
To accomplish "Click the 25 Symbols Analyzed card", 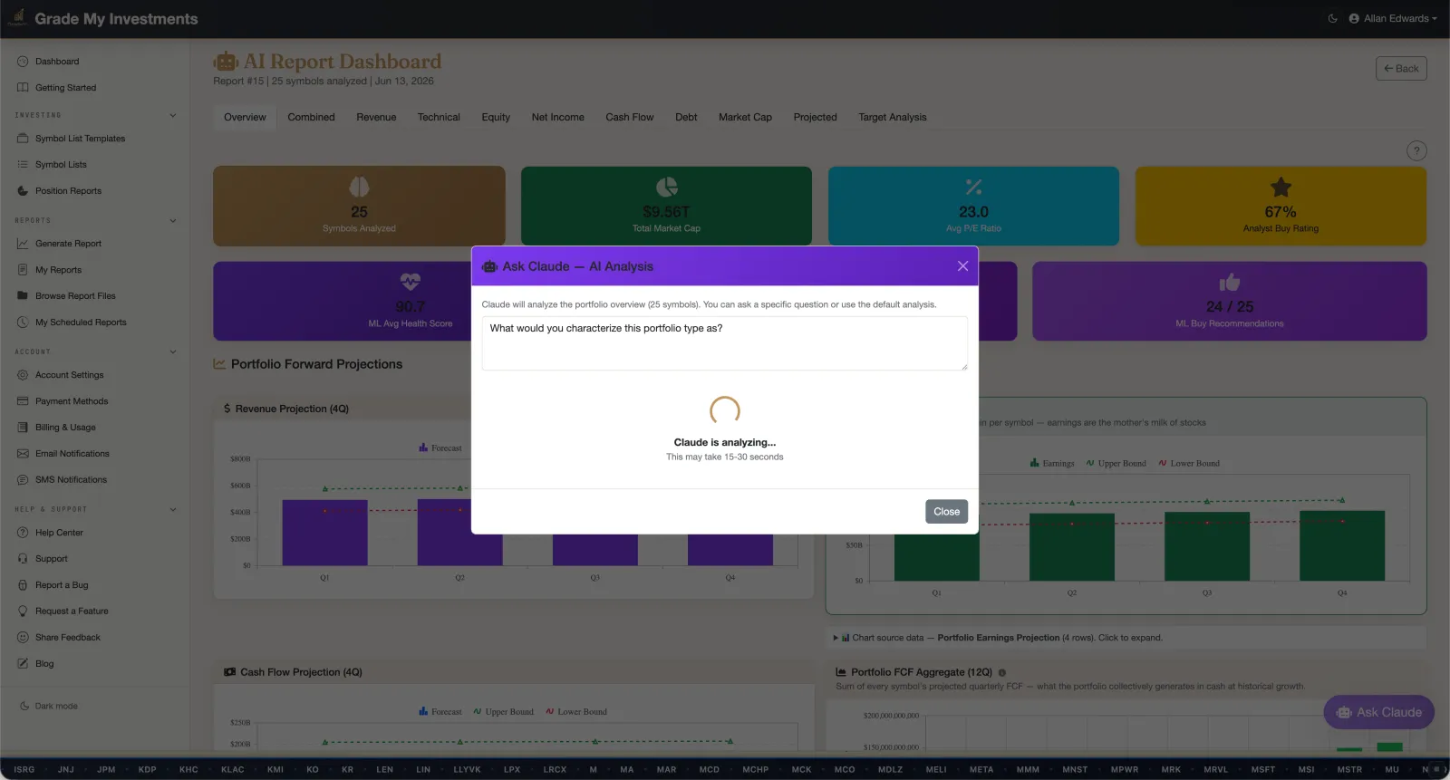I will 359,206.
